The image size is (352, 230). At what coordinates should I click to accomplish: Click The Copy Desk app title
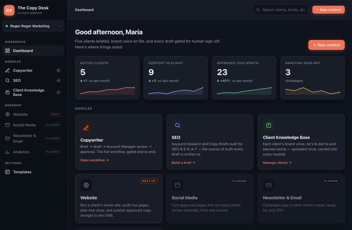[33, 8]
